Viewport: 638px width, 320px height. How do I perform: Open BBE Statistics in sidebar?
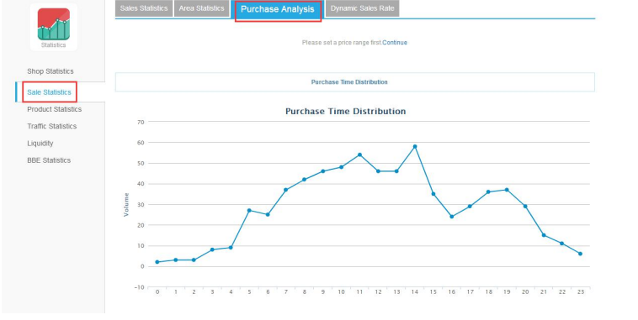tap(49, 160)
